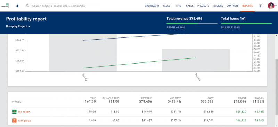Open the Tasks menu item
This screenshot has width=278, height=127.
point(166,6)
